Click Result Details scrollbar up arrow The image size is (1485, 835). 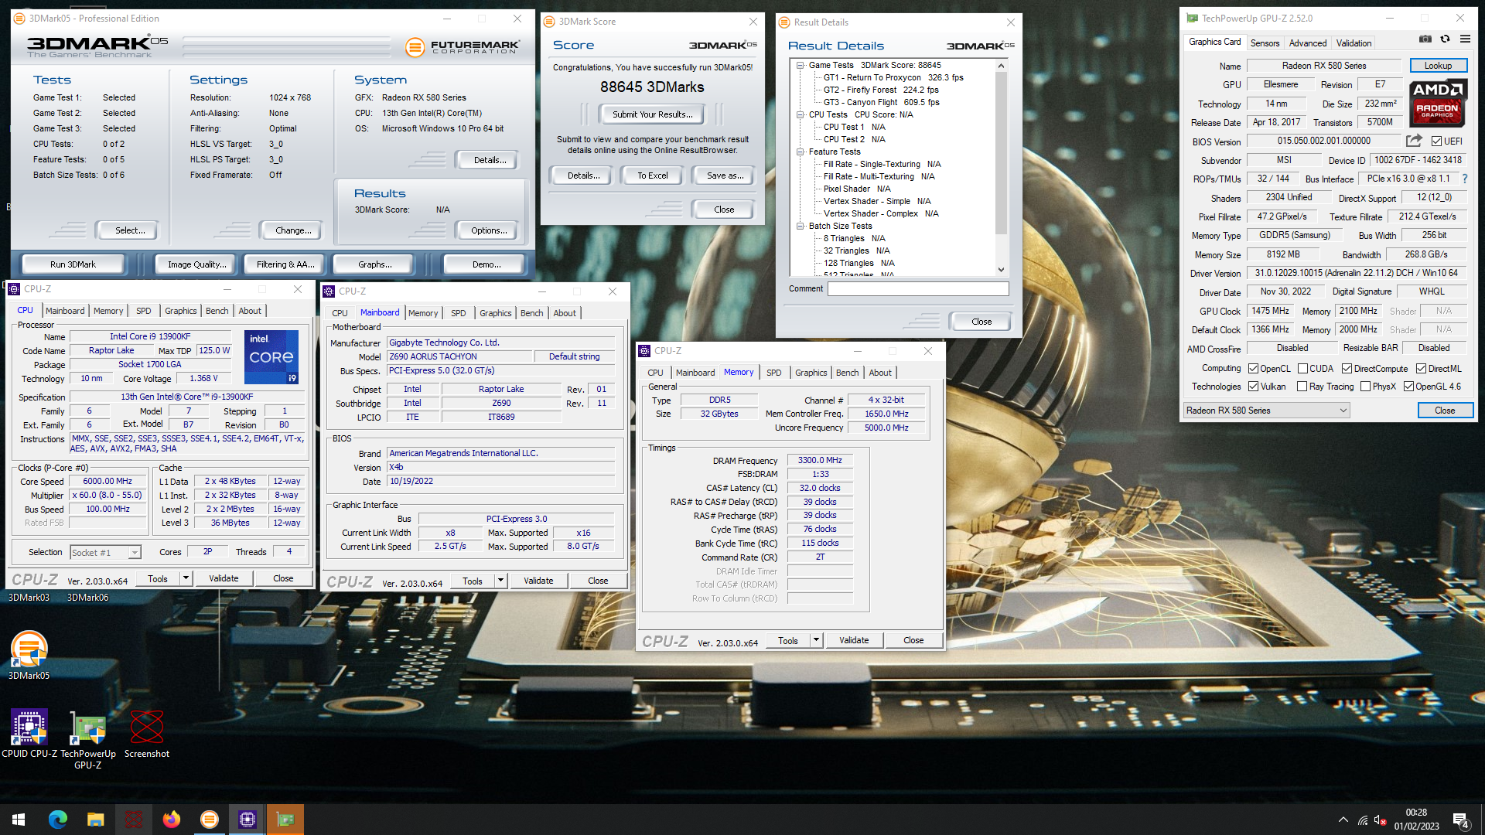pos(1001,66)
